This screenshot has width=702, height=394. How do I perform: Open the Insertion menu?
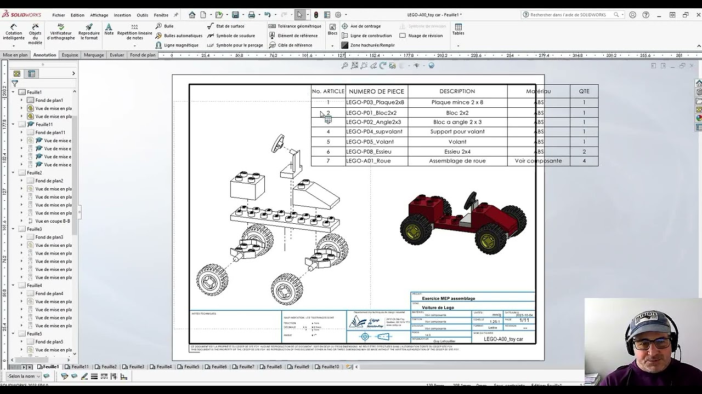click(122, 15)
